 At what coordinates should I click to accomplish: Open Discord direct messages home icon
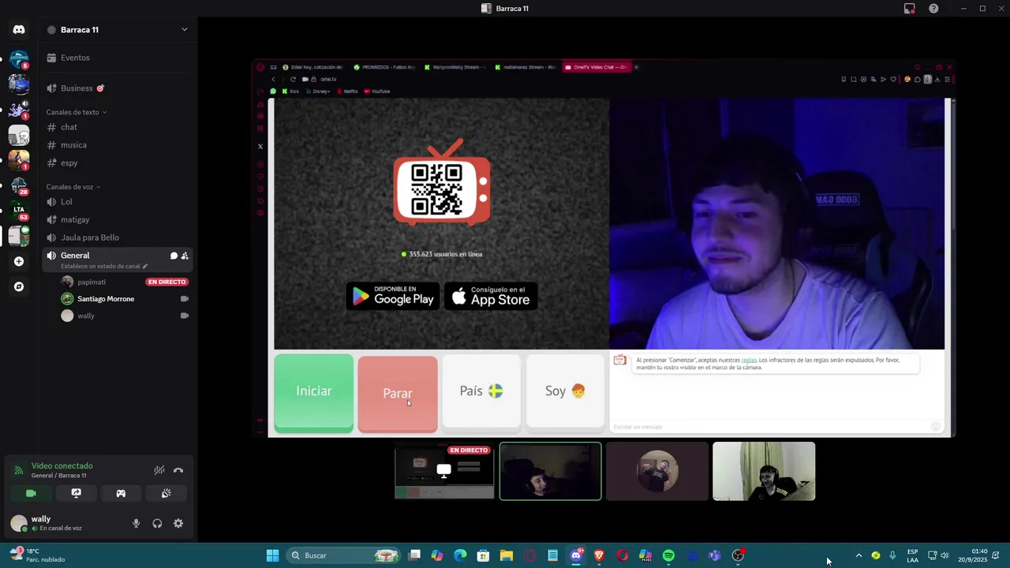pyautogui.click(x=19, y=29)
